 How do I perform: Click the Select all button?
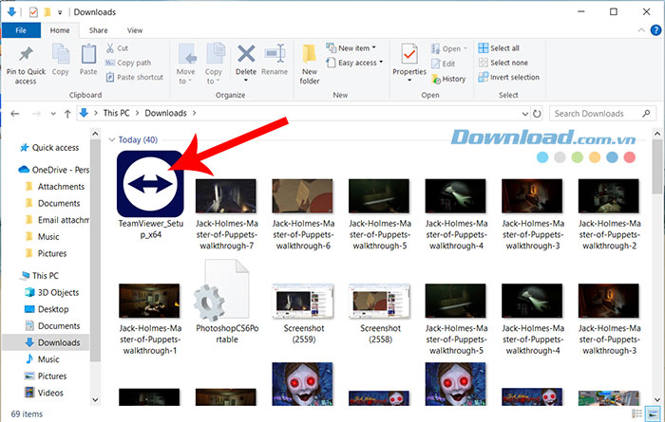[x=503, y=47]
